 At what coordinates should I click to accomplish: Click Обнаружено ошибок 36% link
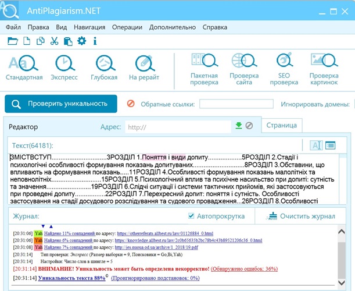pos(244,269)
